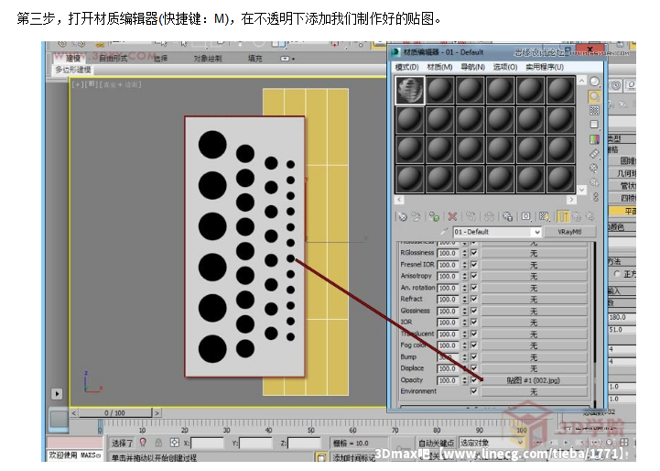Click the Make Material Copy icon
660x471 pixels.
tap(471, 216)
